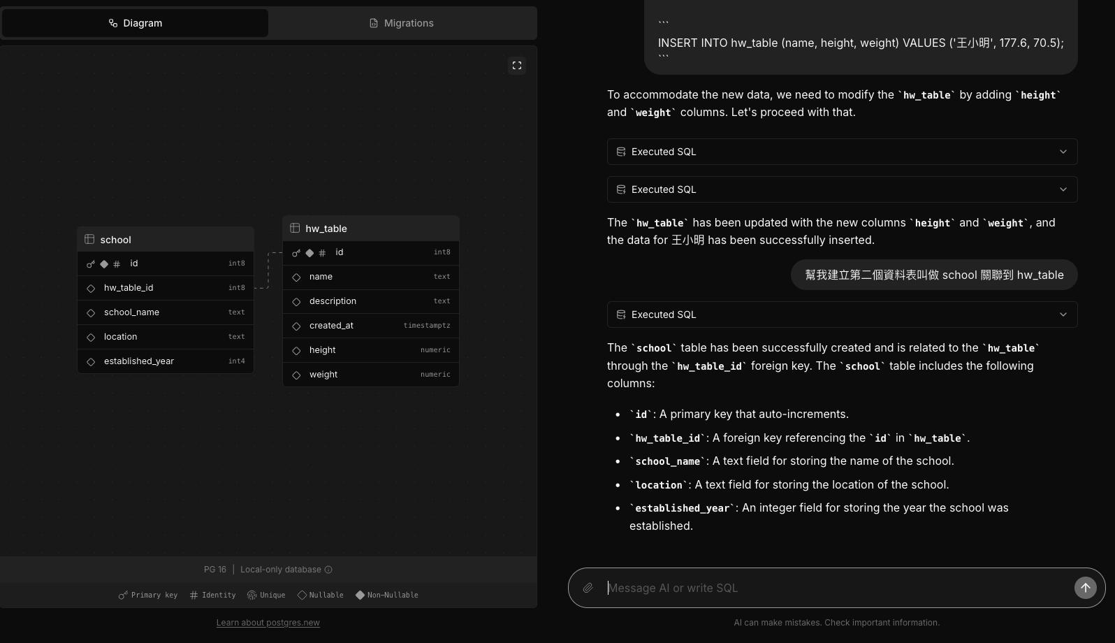Viewport: 1115px width, 643px height.
Task: Click the attachment paperclip icon
Action: pos(588,588)
